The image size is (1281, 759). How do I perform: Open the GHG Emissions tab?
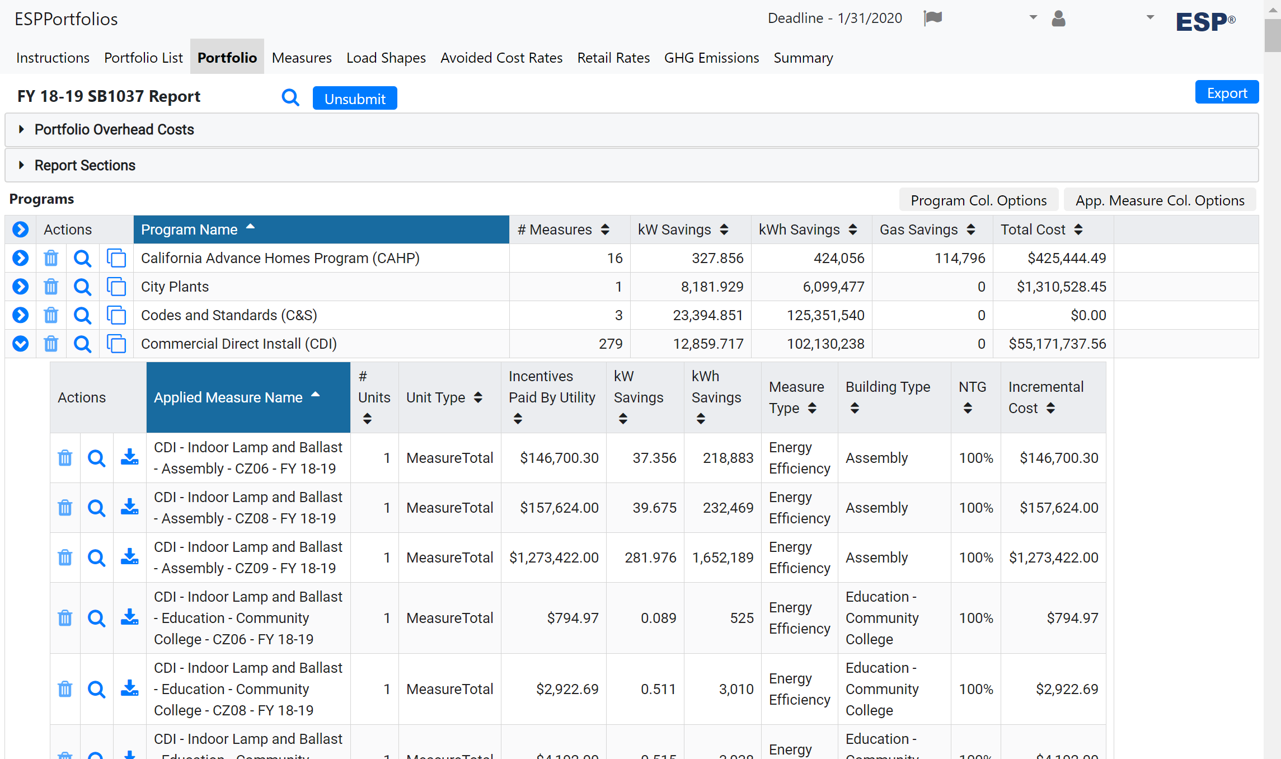pos(711,58)
